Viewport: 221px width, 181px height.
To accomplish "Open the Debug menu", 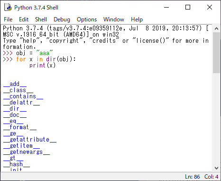I will pyautogui.click(x=62, y=19).
